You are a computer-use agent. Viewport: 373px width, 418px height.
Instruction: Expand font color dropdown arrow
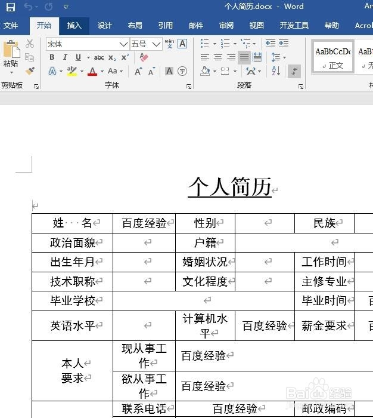click(x=102, y=71)
